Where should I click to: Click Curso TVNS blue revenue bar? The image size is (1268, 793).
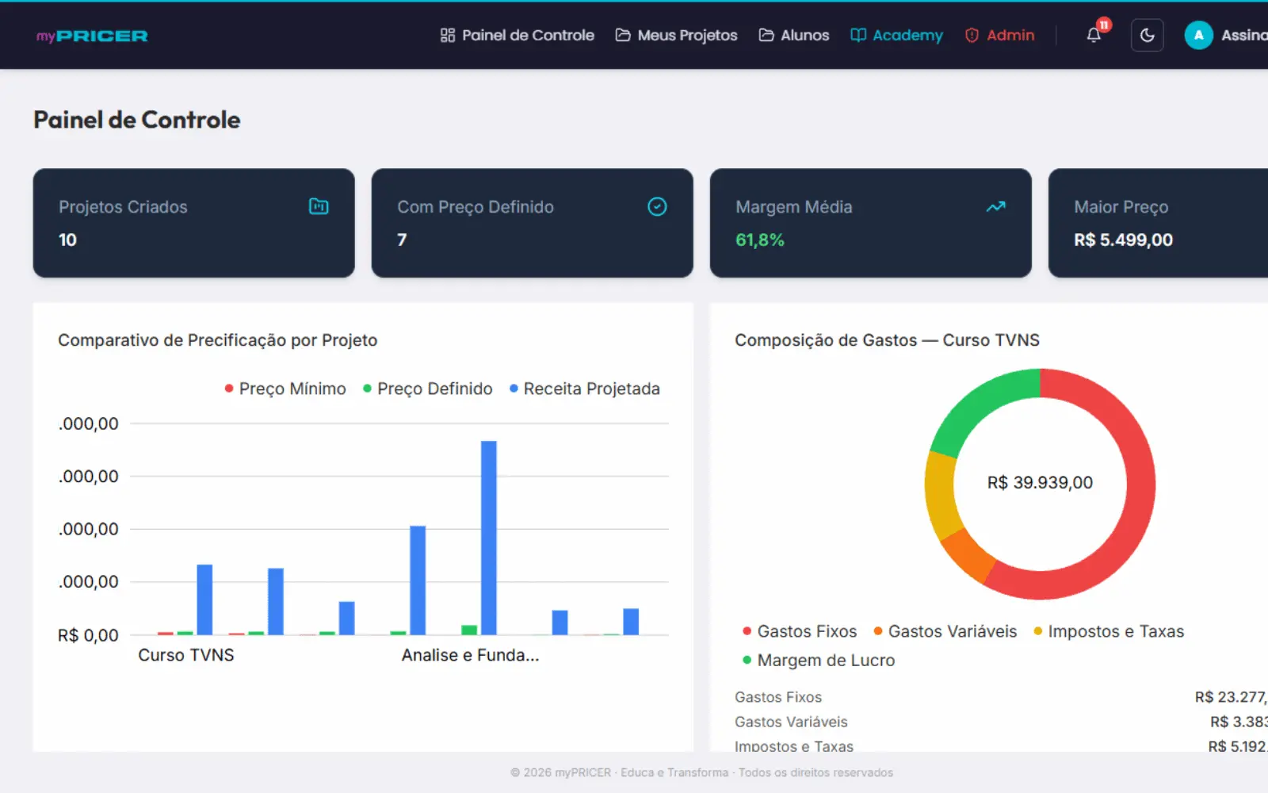(x=204, y=600)
